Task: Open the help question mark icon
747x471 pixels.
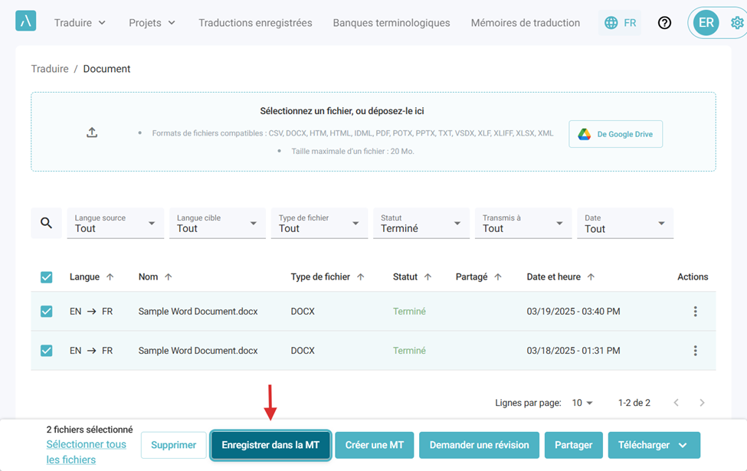Action: 664,23
